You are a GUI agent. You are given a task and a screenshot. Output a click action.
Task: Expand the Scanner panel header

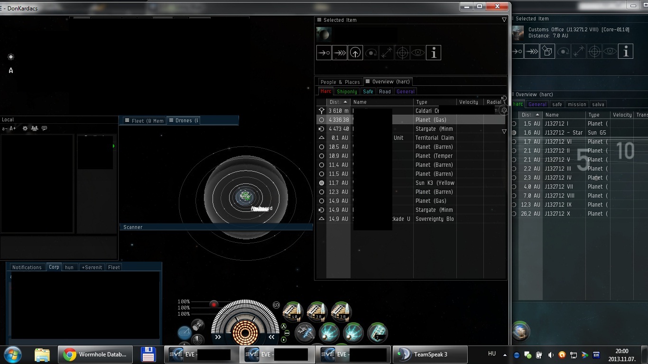(216, 227)
